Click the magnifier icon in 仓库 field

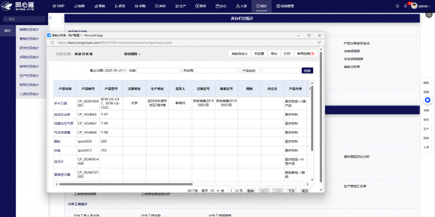pyautogui.click(x=180, y=71)
